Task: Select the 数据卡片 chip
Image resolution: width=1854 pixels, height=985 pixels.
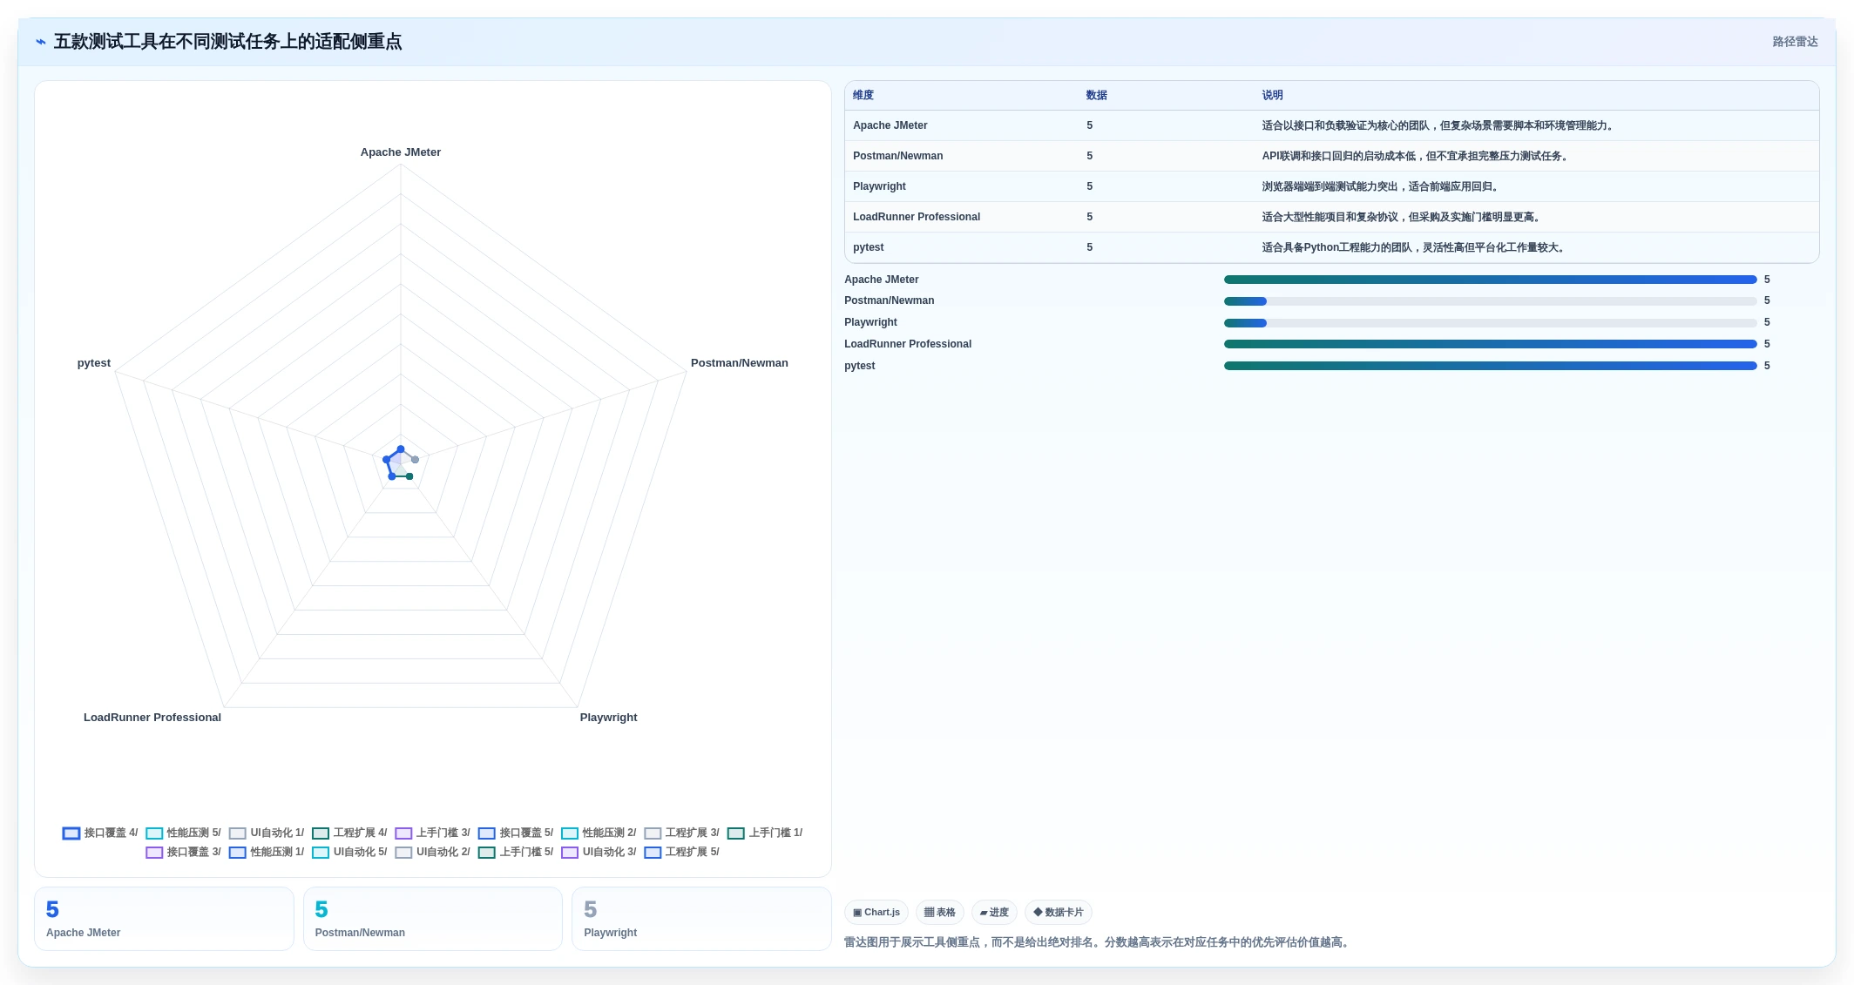Action: [x=1059, y=912]
